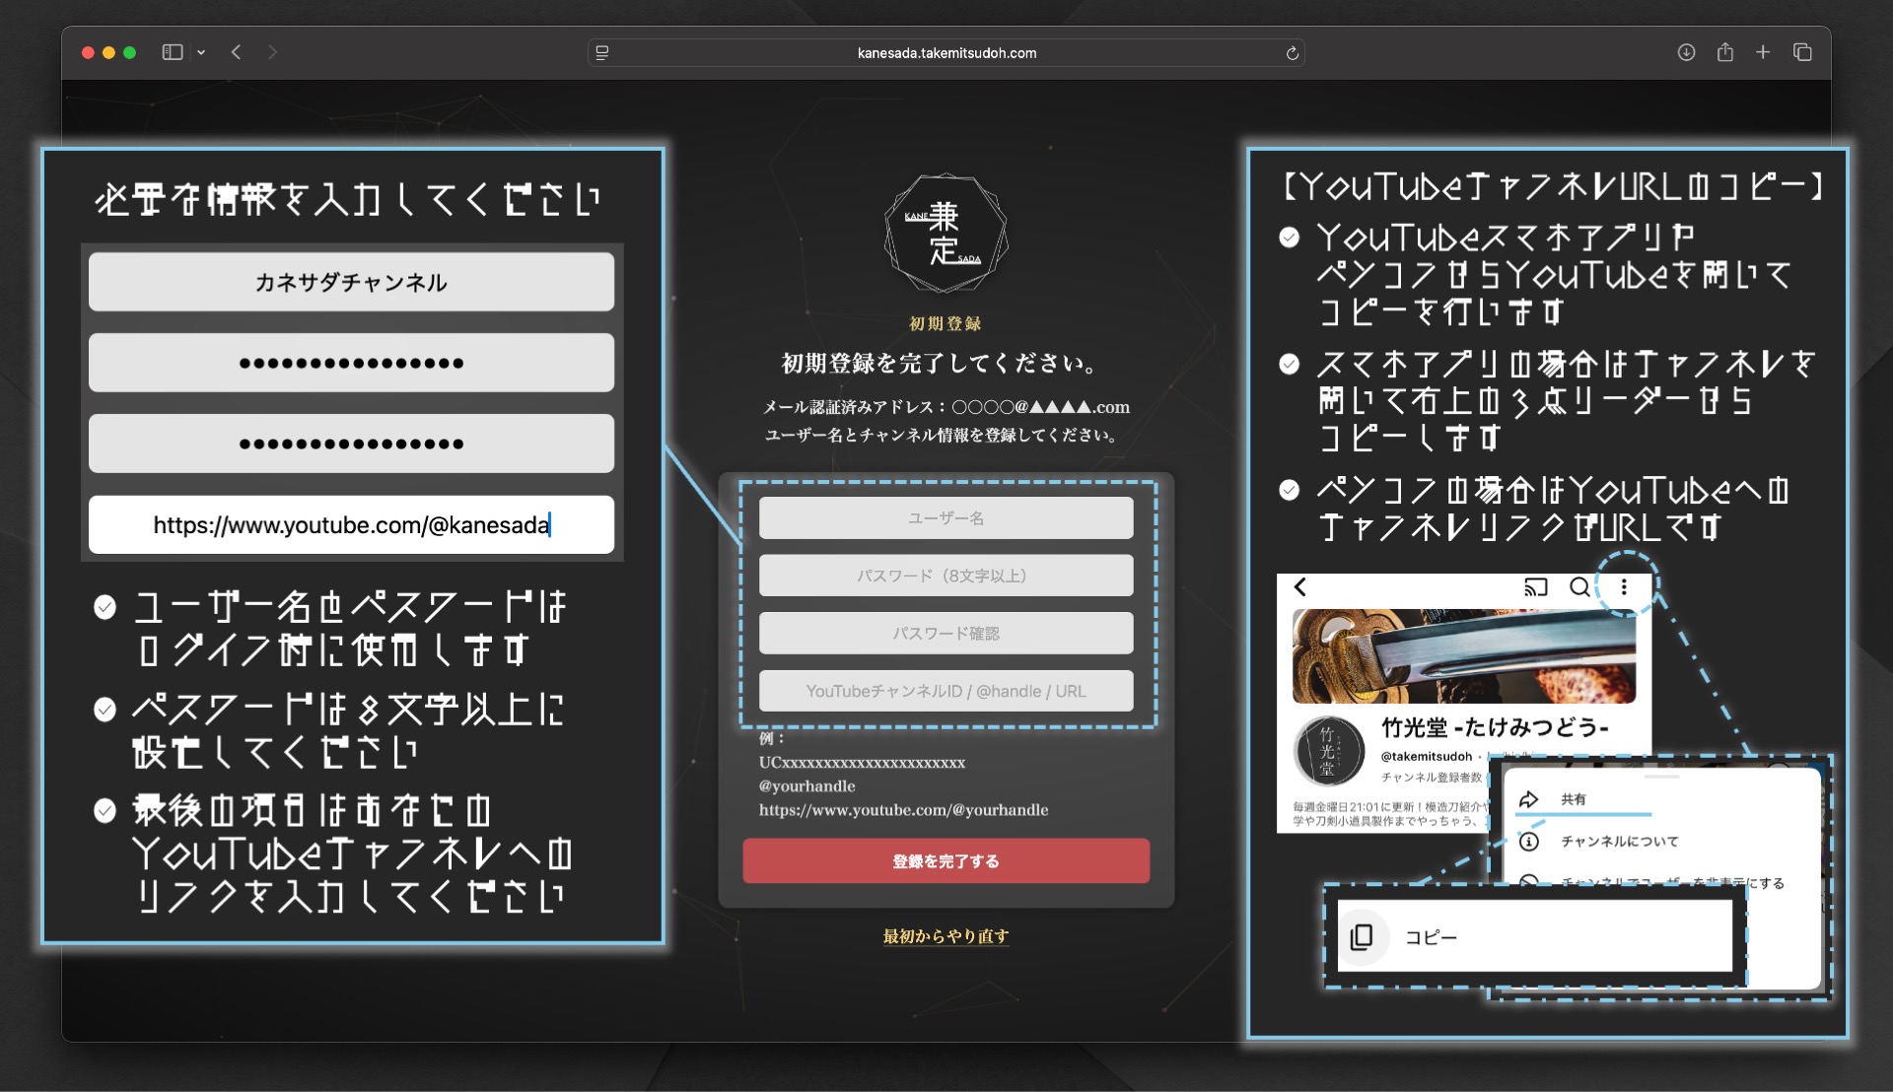Viewport: 1893px width, 1092px height.
Task: Show Safari downloads
Action: coord(1686,52)
